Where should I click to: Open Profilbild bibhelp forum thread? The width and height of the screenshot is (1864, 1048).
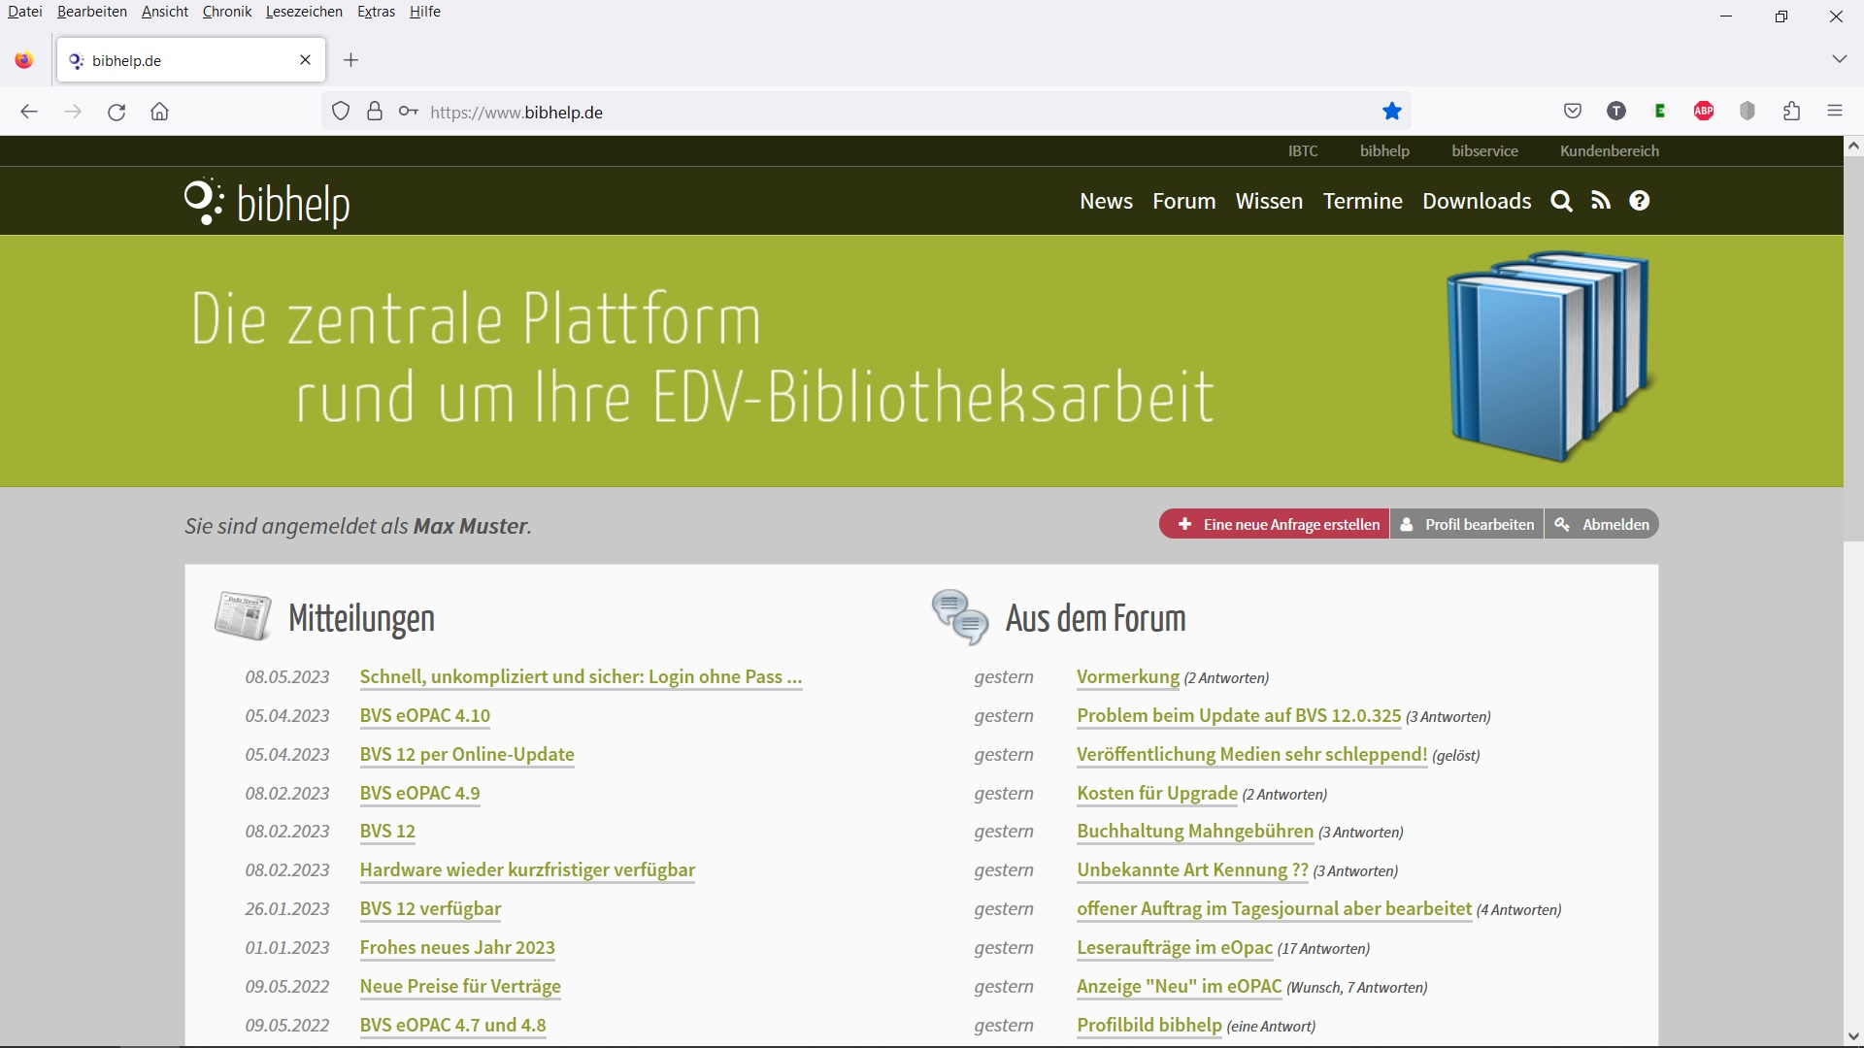pyautogui.click(x=1149, y=1026)
